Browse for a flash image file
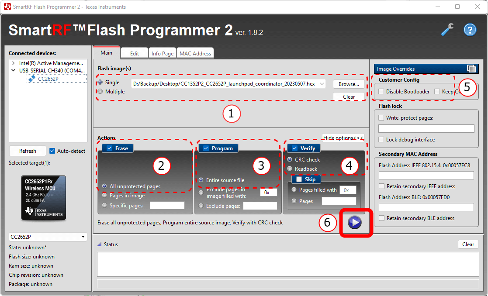Screen dimensions: 488x296 pos(348,84)
